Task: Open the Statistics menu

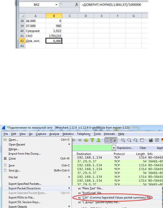Action: [x=68, y=134]
